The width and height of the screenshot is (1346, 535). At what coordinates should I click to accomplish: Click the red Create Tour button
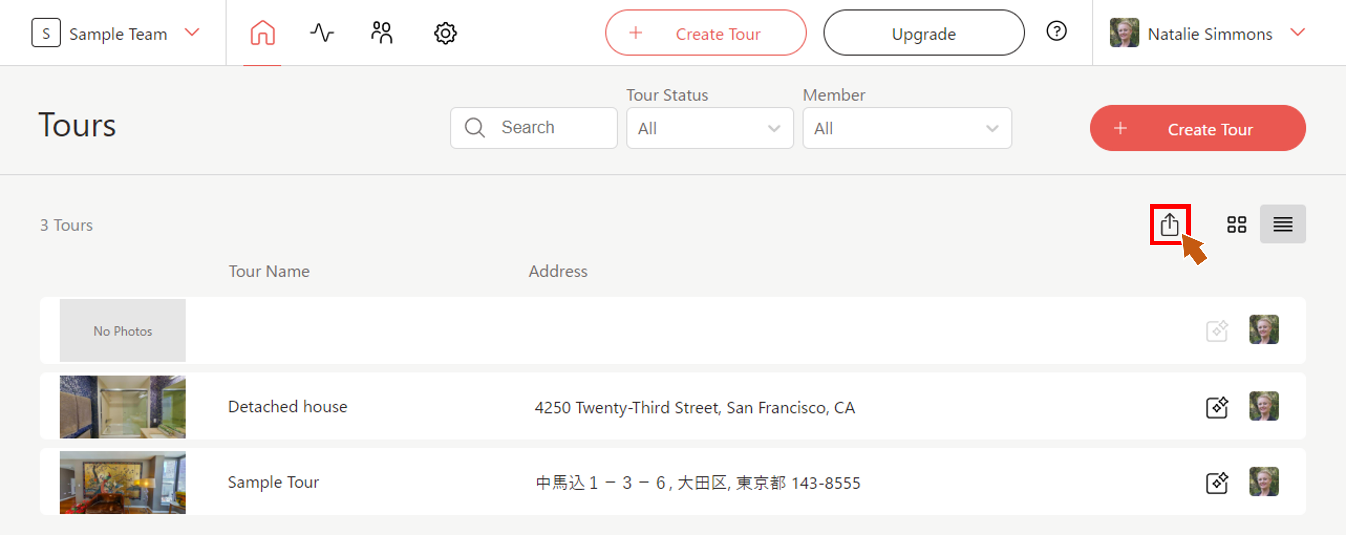click(1197, 128)
